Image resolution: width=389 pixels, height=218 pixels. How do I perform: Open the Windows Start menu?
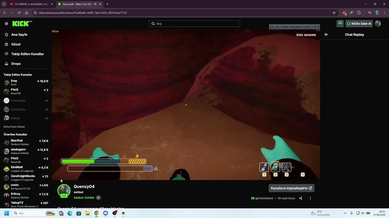[6, 213]
